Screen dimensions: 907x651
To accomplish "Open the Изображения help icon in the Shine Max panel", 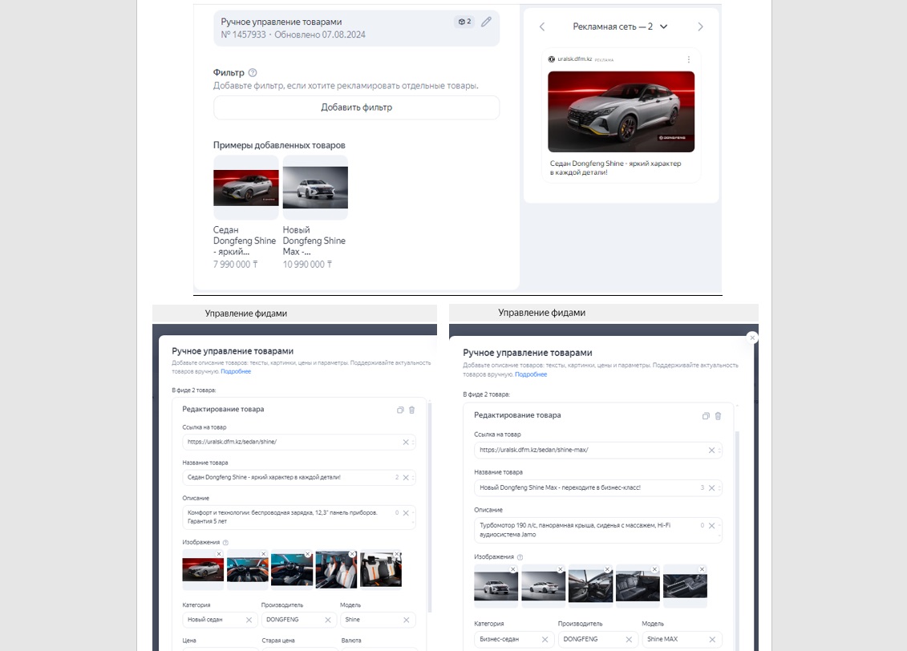I will [x=520, y=557].
